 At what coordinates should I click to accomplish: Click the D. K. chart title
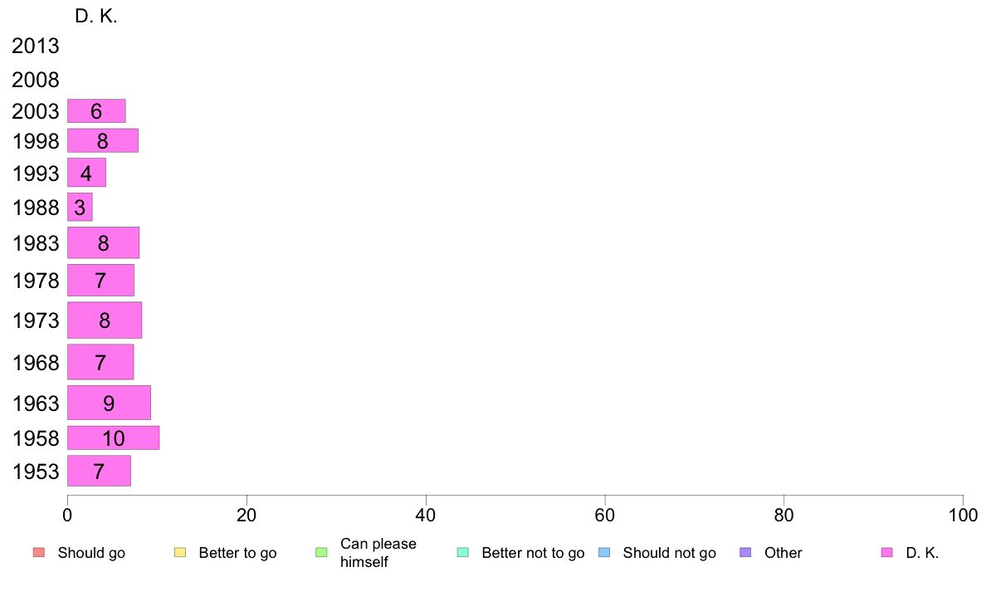click(x=96, y=17)
